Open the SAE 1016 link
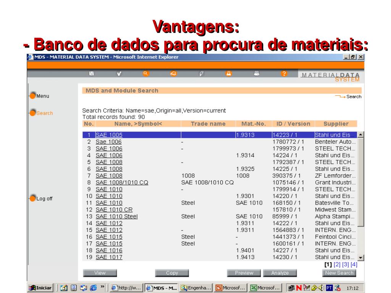 tap(109, 250)
